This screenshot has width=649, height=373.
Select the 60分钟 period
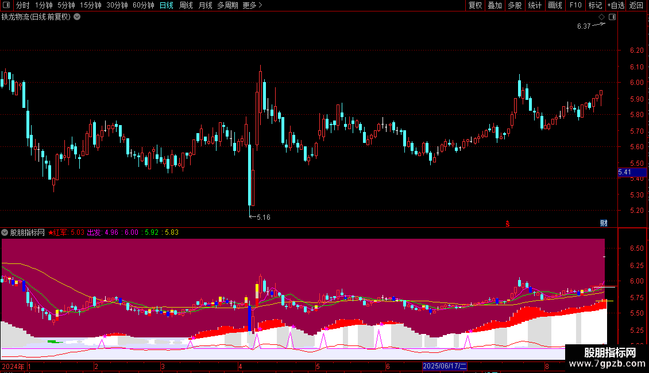(143, 5)
